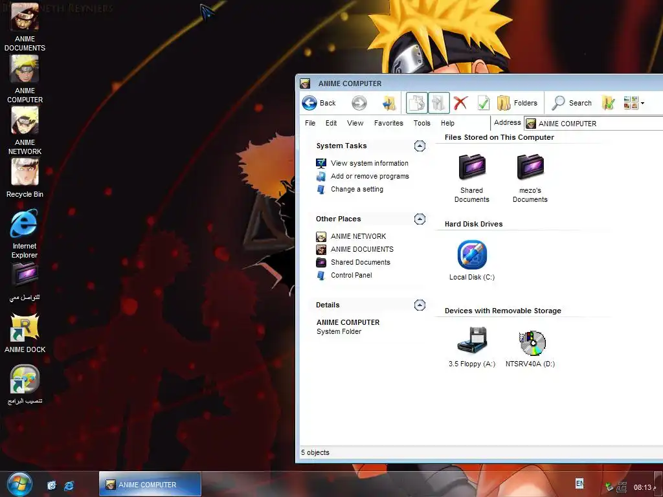663x497 pixels.
Task: Open Search from the toolbar
Action: click(x=572, y=103)
